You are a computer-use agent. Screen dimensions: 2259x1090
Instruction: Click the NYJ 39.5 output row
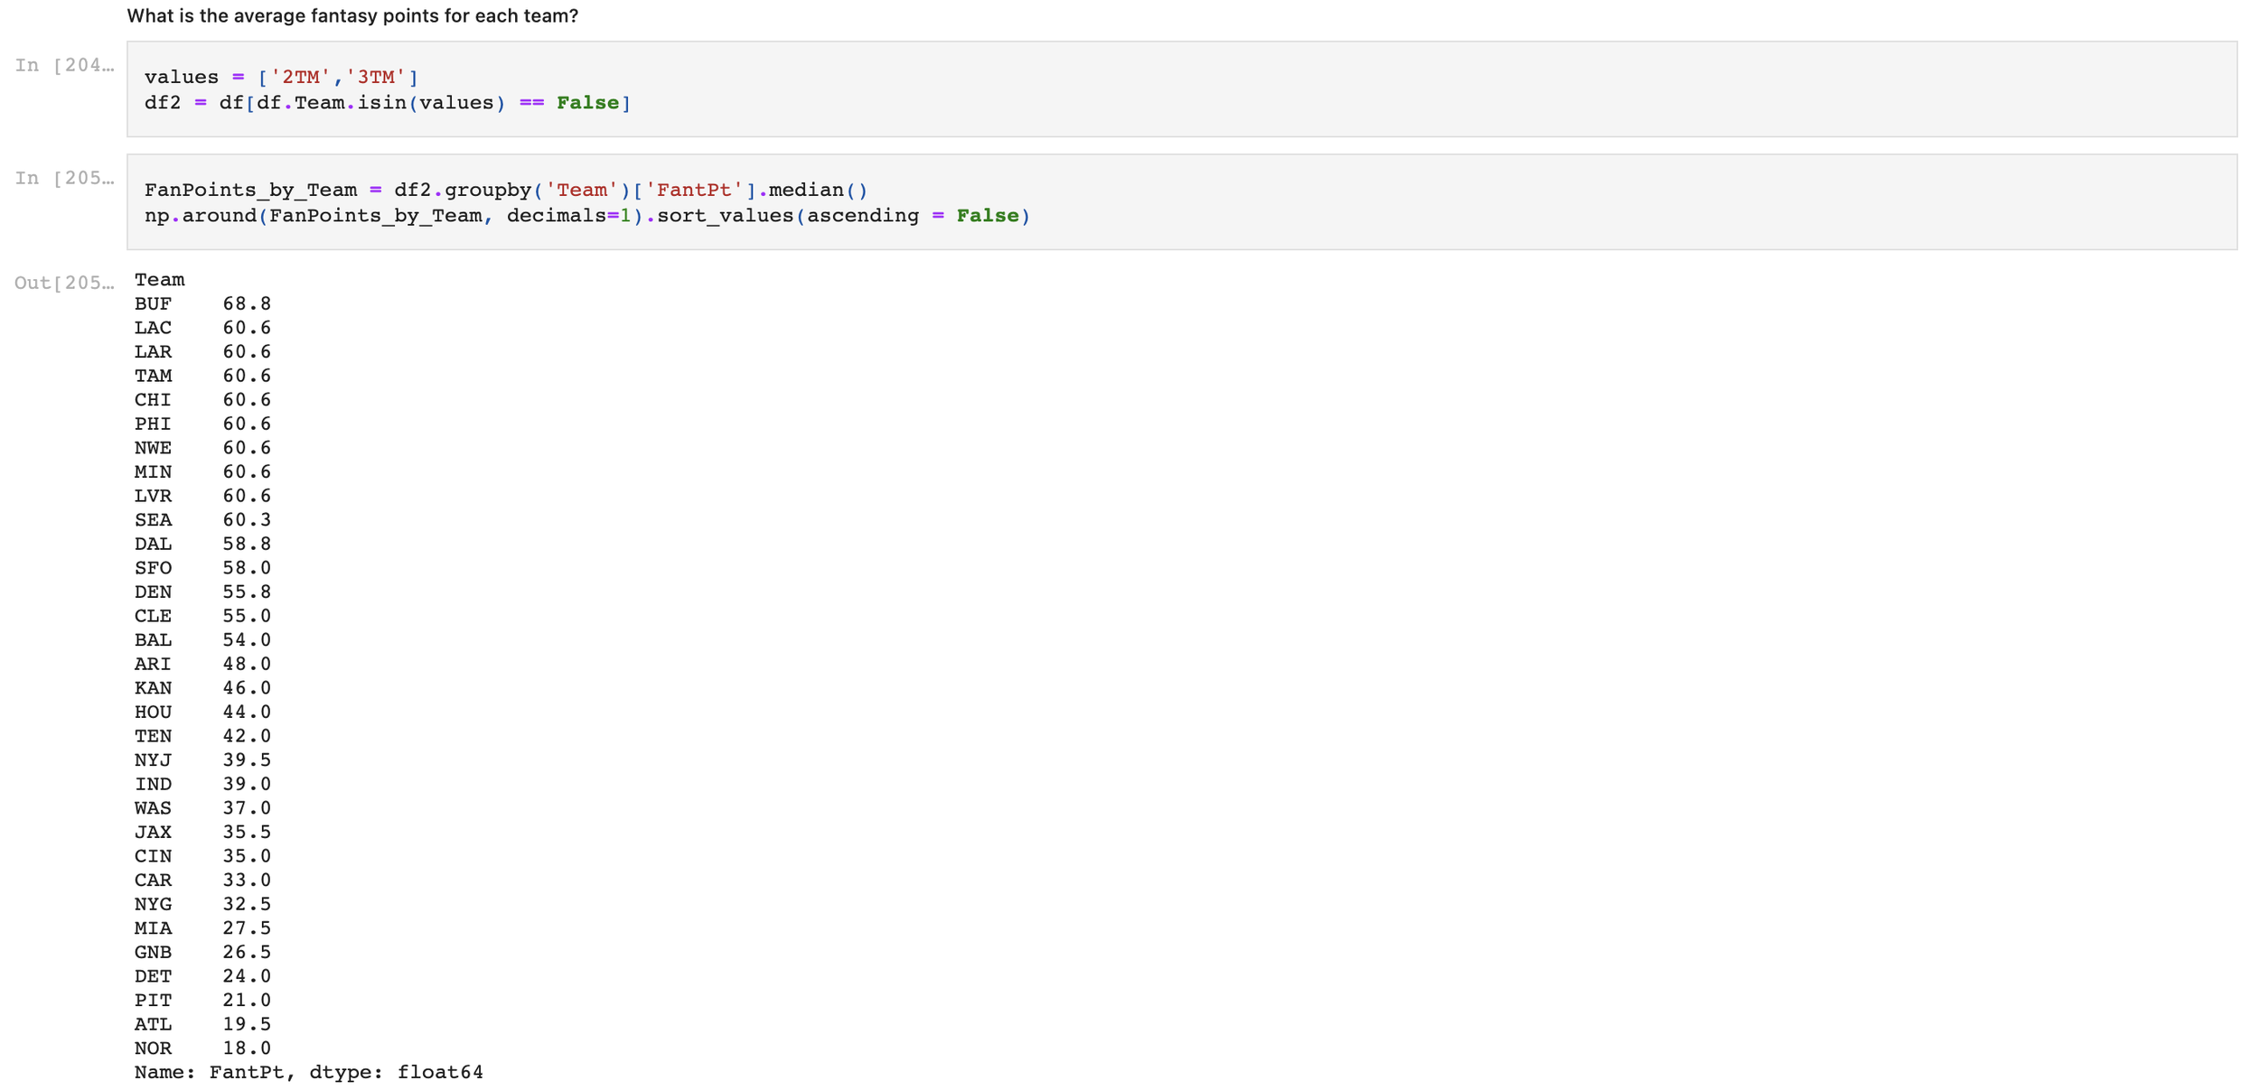pos(202,760)
